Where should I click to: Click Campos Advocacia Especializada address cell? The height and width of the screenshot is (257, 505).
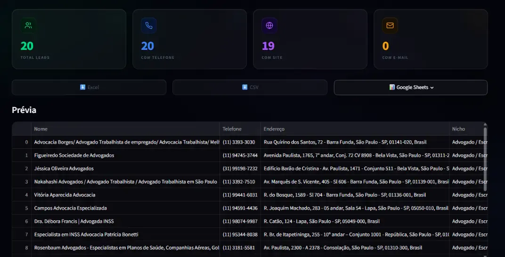click(355, 208)
